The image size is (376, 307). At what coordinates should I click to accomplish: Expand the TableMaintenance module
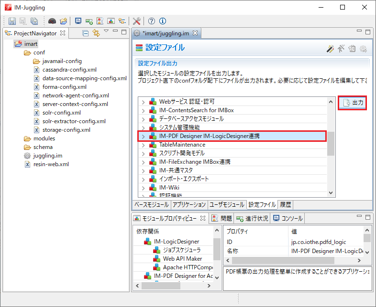coord(144,145)
